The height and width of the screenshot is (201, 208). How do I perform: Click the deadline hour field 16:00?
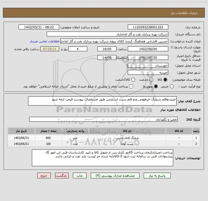coord(107,49)
